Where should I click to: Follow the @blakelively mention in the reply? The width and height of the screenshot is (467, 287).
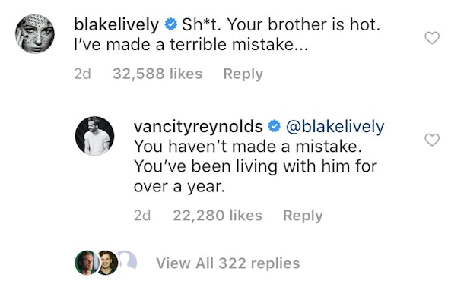335,127
